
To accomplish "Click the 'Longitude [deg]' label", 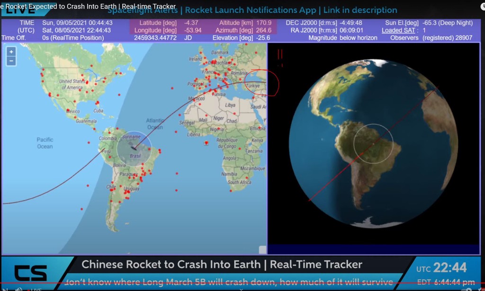I will (x=155, y=30).
